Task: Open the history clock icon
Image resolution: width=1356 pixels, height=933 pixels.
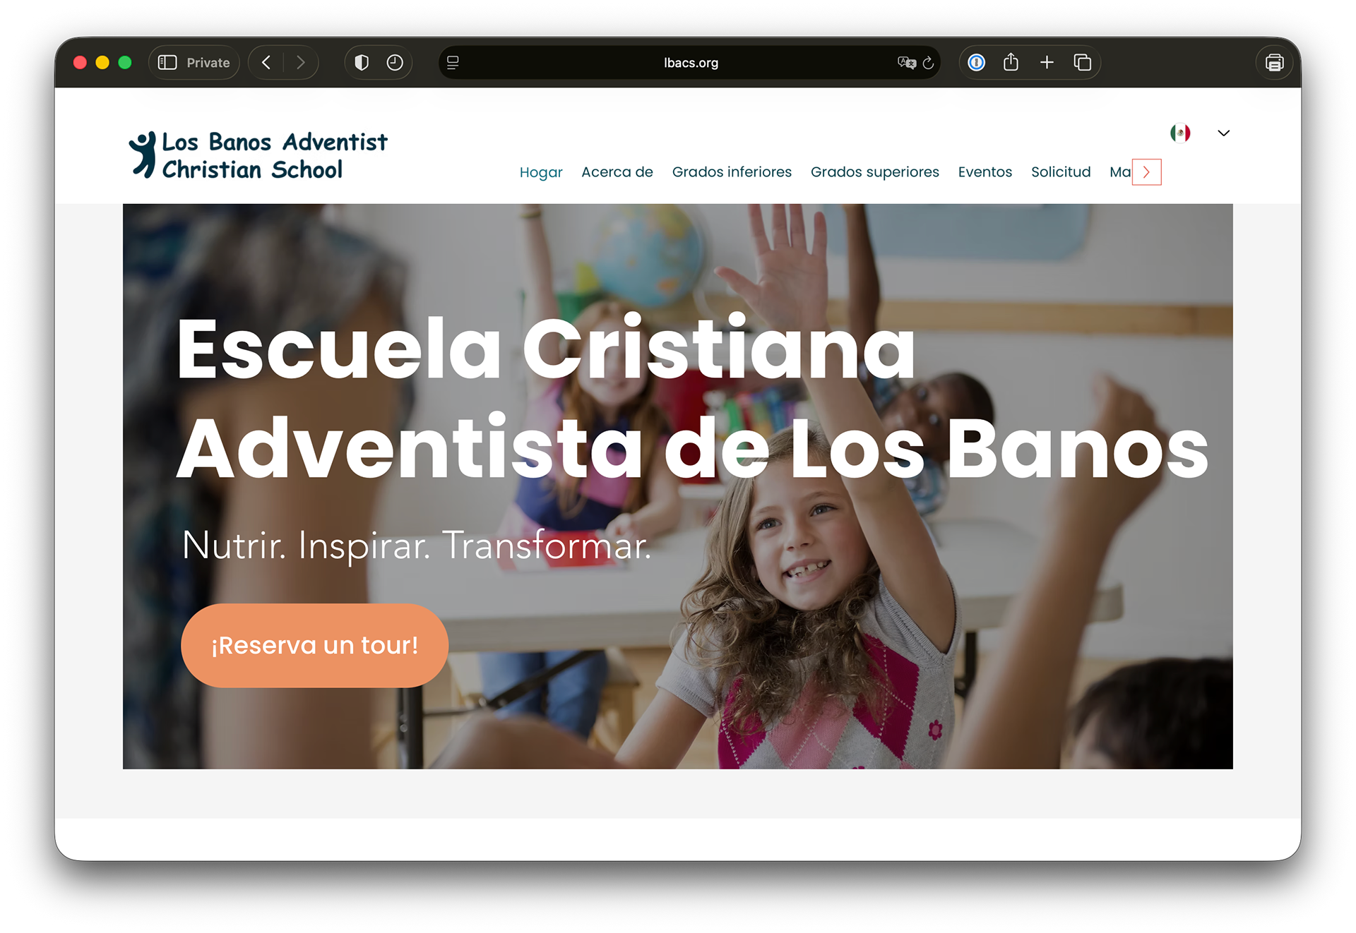Action: tap(395, 63)
